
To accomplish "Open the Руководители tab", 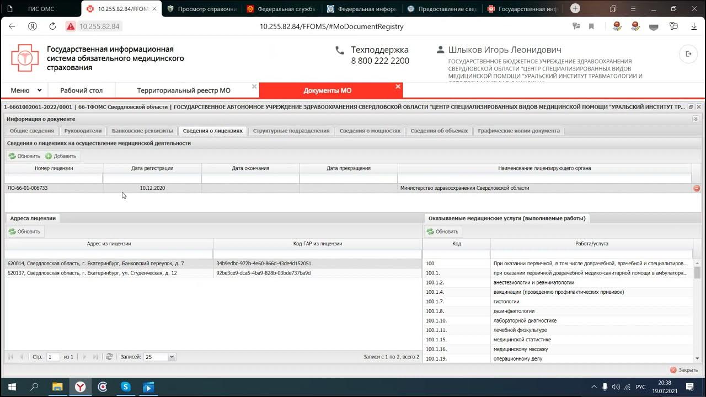I will pos(83,131).
